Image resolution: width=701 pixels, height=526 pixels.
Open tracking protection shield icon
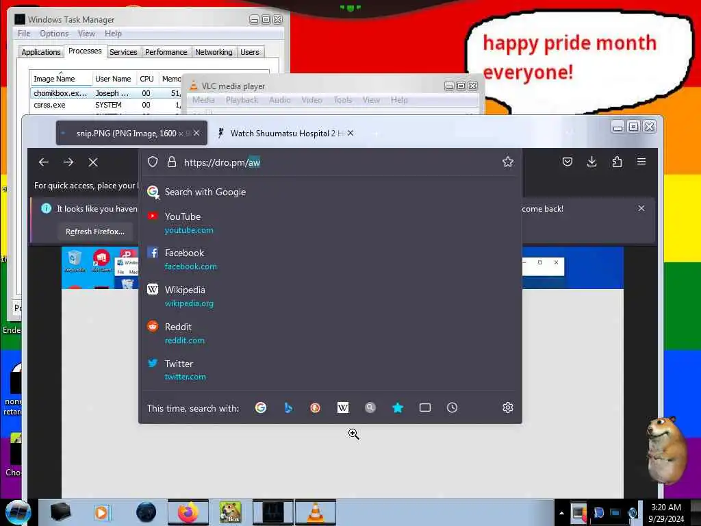153,162
